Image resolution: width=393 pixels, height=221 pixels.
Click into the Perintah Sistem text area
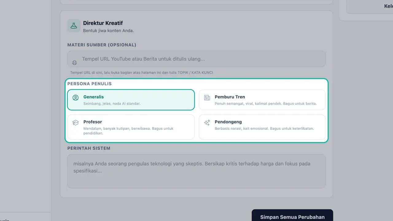click(196, 171)
